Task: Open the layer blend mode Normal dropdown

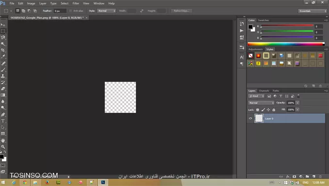Action: click(261, 103)
